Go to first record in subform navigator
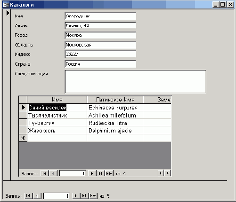The width and height of the screenshot is (236, 202). [45, 173]
